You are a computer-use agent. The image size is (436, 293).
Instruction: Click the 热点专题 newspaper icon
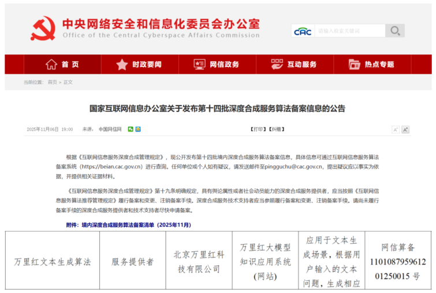pos(355,65)
